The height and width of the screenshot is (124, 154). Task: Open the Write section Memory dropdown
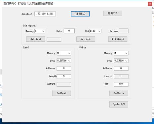tap(121, 53)
